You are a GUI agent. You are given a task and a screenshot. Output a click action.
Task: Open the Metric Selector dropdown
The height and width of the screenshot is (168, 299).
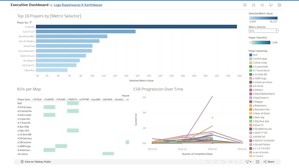[x=263, y=31]
